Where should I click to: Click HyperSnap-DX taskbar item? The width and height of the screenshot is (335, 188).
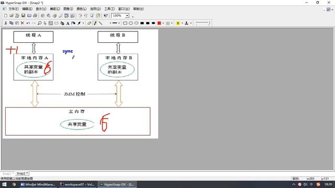117,184
